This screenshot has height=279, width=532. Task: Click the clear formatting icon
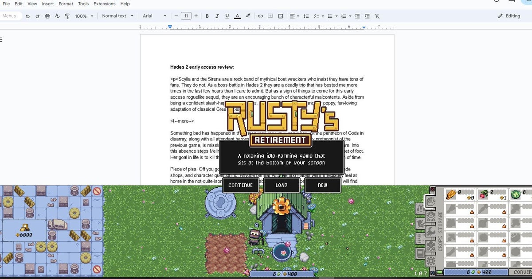click(x=377, y=16)
